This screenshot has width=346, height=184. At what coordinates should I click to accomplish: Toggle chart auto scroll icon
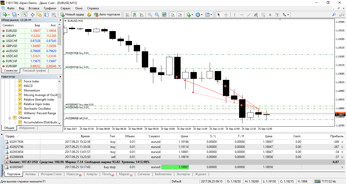pos(173,15)
